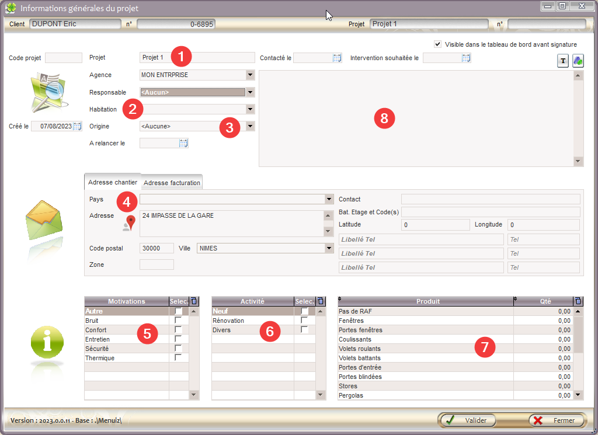Check the Divers activity checkbox
This screenshot has width=598, height=435.
coord(304,330)
